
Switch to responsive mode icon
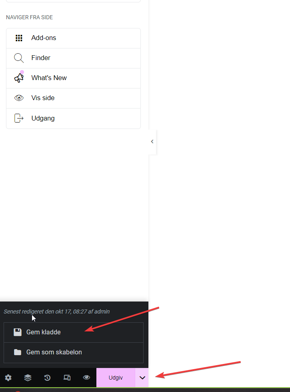pos(67,378)
